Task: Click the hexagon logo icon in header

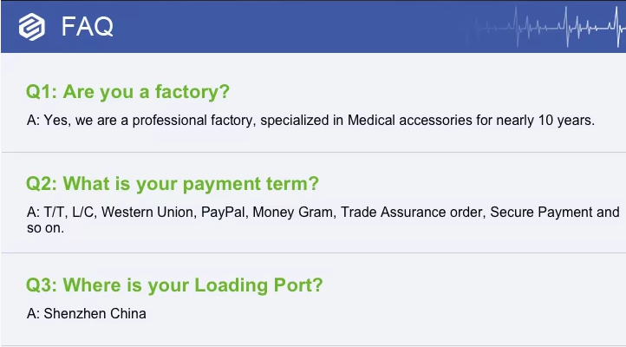Action: pos(32,27)
